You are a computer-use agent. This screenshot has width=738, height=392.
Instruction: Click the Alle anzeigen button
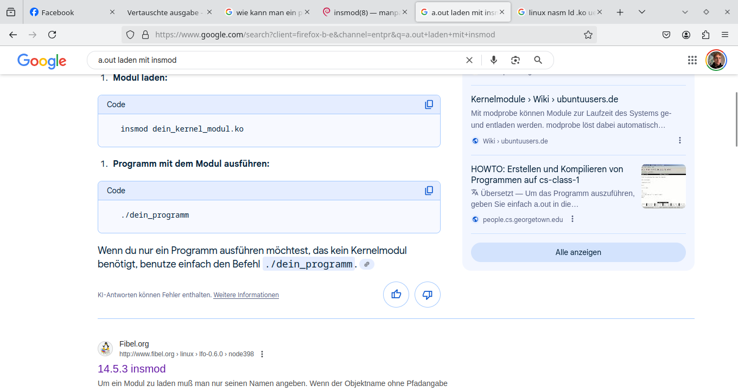578,252
